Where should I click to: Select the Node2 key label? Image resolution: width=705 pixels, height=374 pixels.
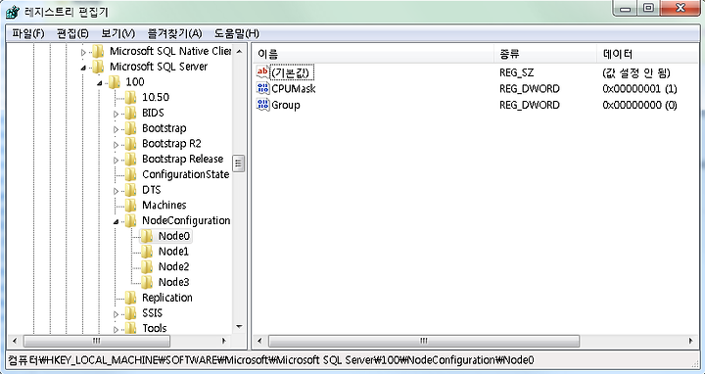pyautogui.click(x=173, y=266)
